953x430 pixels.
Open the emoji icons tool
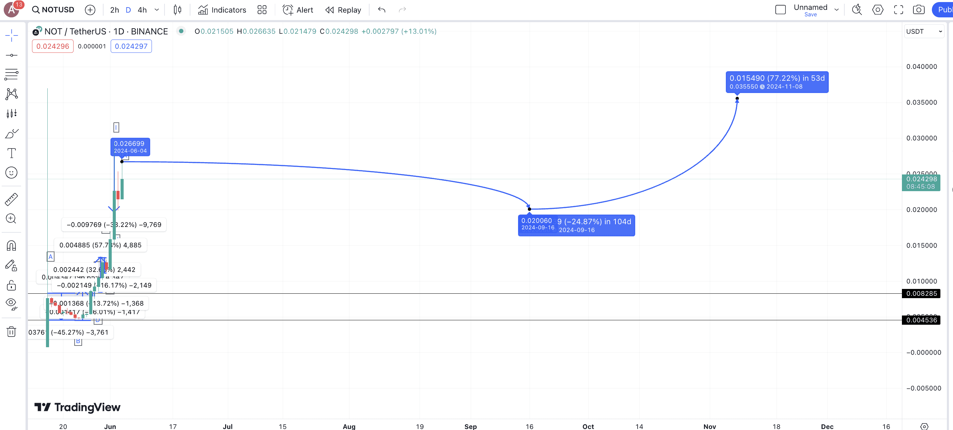12,172
